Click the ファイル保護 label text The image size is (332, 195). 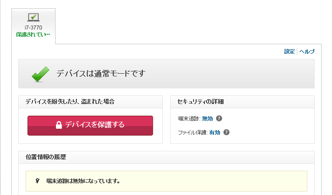(x=193, y=133)
